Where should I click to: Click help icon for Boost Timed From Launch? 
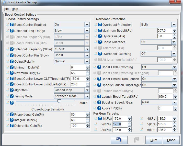99,79
